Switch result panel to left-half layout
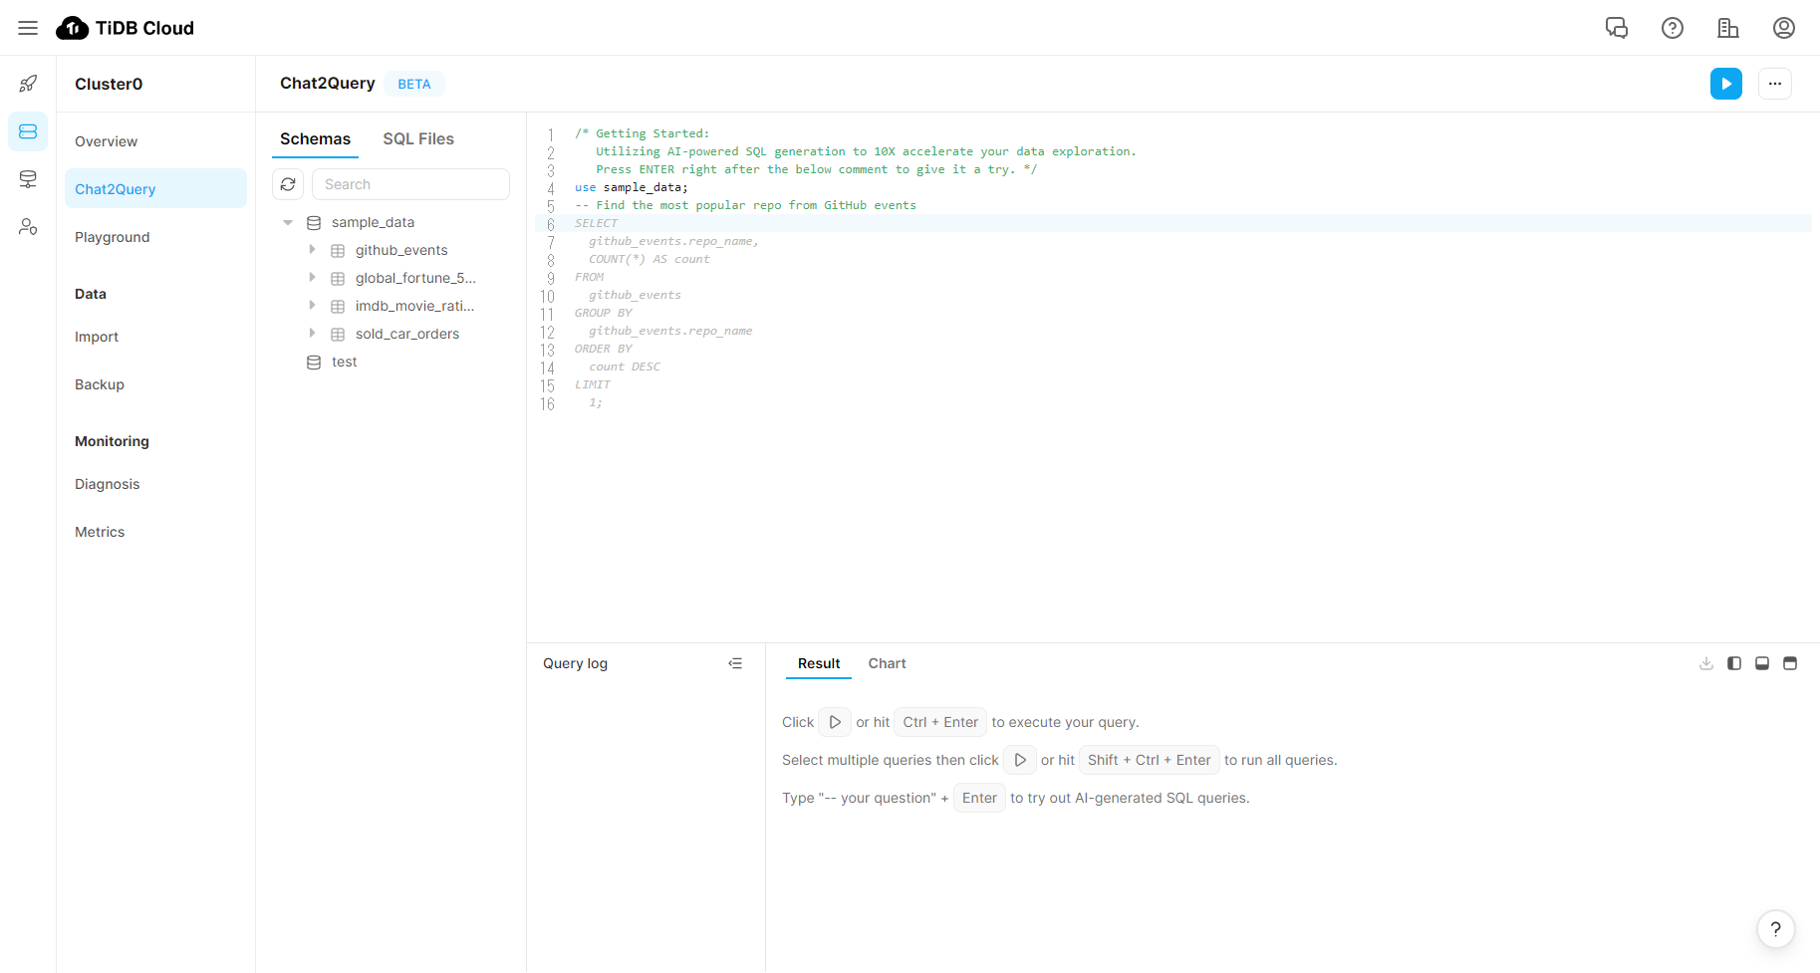Screen dimensions: 1820x973 (x=1734, y=663)
